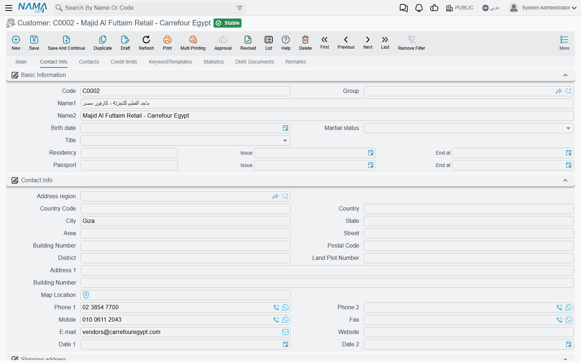Collapse the Contact Info section

pyautogui.click(x=565, y=180)
